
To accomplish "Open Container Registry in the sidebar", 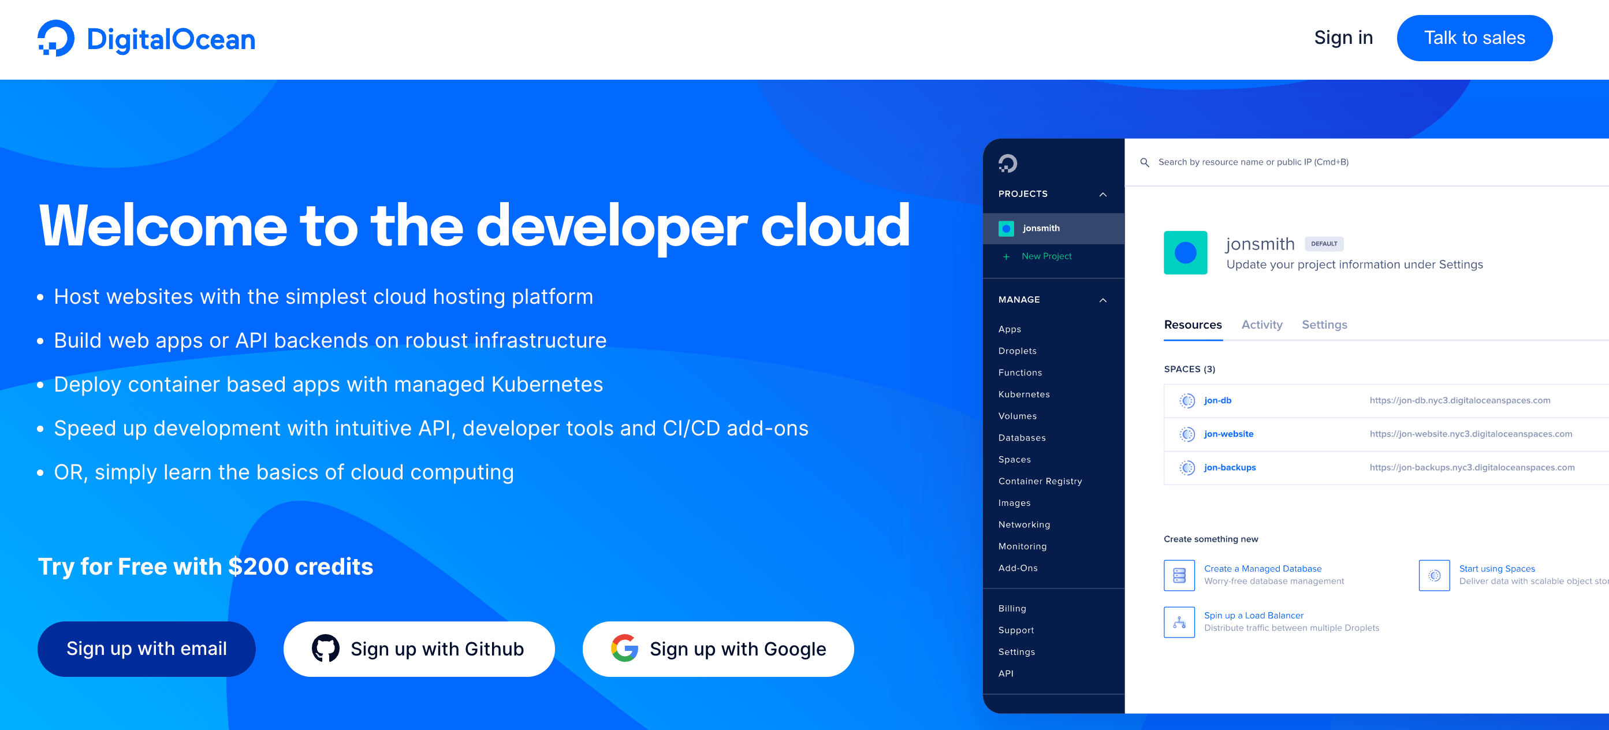I will [x=1040, y=482].
